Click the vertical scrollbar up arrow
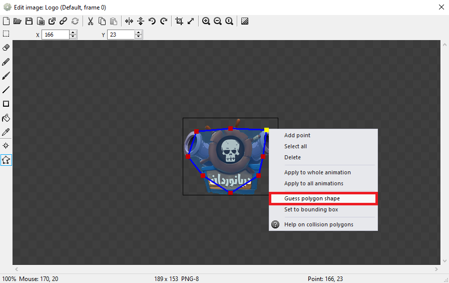This screenshot has width=449, height=283. [x=444, y=45]
